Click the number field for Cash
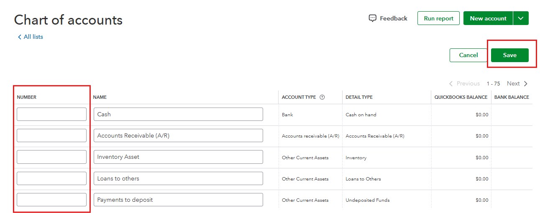 point(51,114)
